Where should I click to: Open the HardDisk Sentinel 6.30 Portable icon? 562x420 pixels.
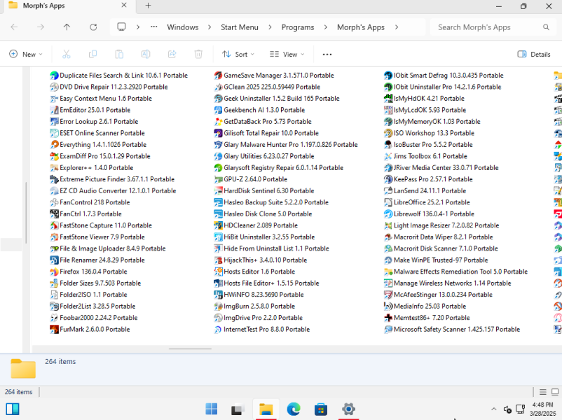pos(218,191)
